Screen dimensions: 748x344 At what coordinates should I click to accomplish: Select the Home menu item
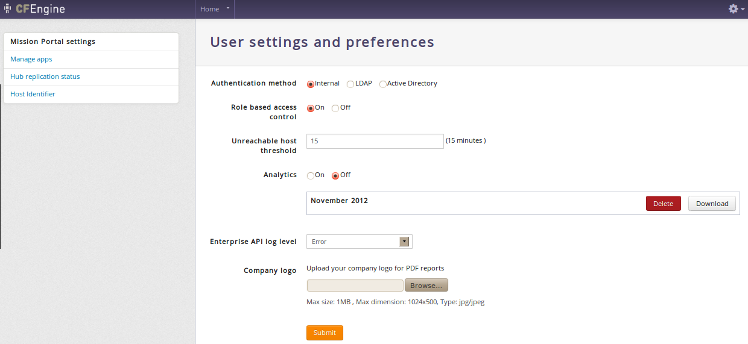tap(210, 9)
